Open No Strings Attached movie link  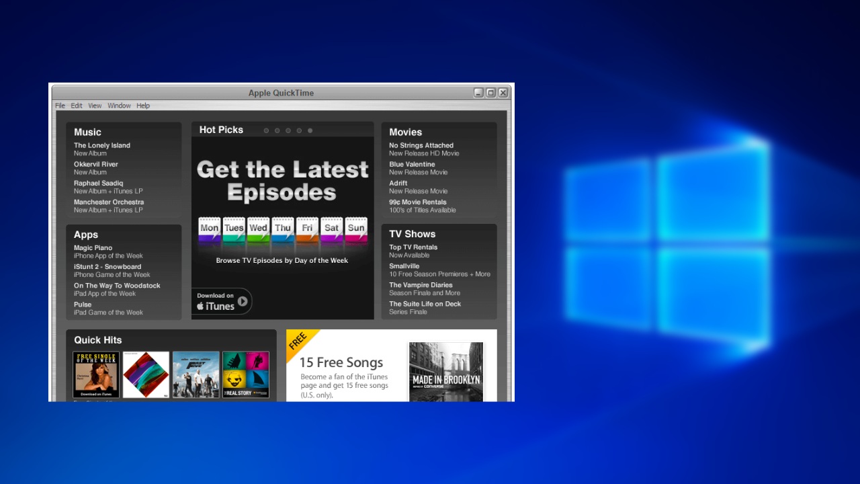point(424,149)
